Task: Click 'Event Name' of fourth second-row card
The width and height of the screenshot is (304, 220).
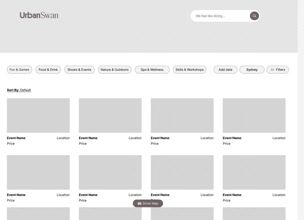Action: tap(232, 195)
